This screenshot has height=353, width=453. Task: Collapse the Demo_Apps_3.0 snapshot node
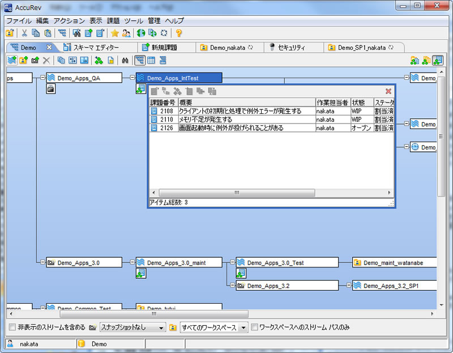pyautogui.click(x=43, y=262)
